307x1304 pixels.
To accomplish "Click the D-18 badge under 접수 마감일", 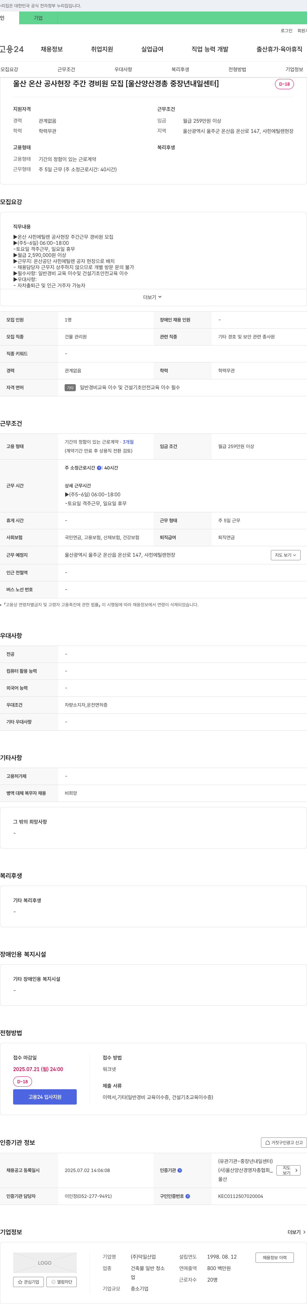I will [22, 1082].
